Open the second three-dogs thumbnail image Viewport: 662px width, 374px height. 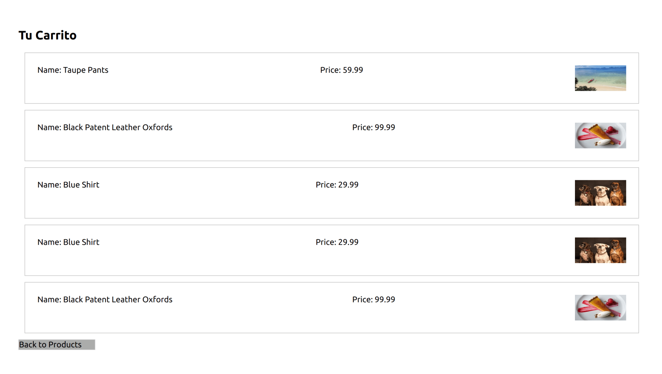point(600,250)
